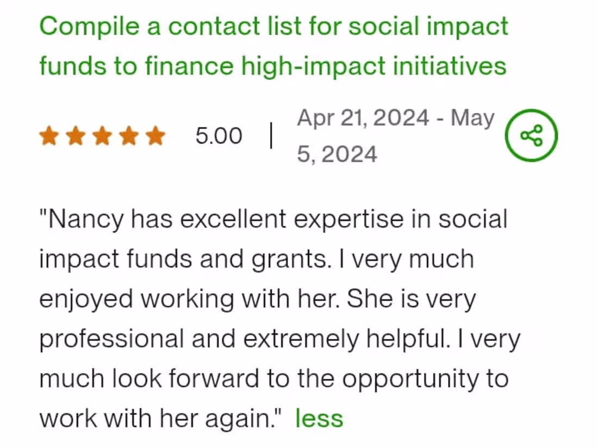Click the word "professional" in the review text
This screenshot has height=448, width=598.
point(111,339)
